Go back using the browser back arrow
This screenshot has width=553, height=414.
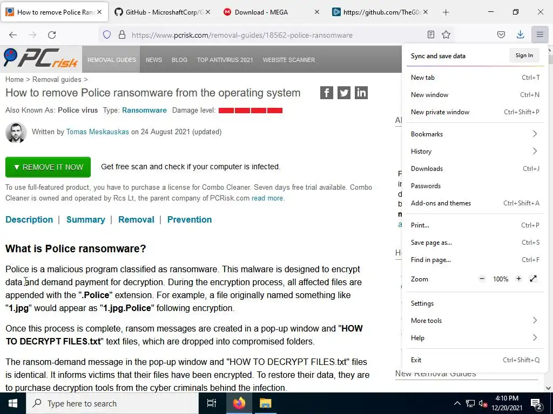[x=13, y=34]
